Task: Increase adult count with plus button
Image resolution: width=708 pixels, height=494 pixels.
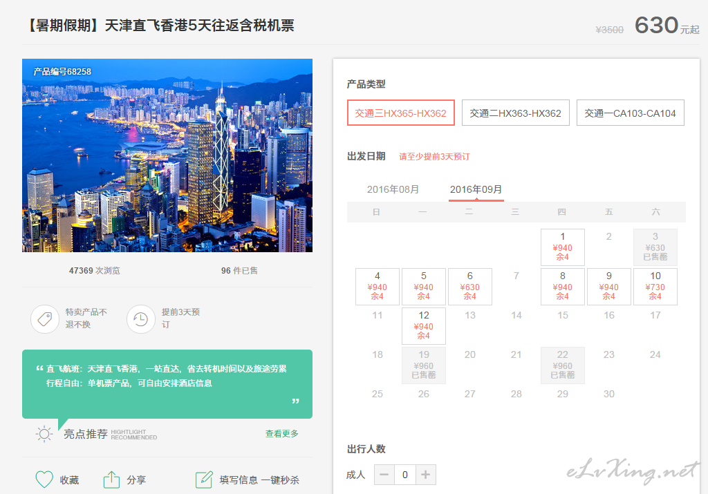Action: tap(425, 475)
